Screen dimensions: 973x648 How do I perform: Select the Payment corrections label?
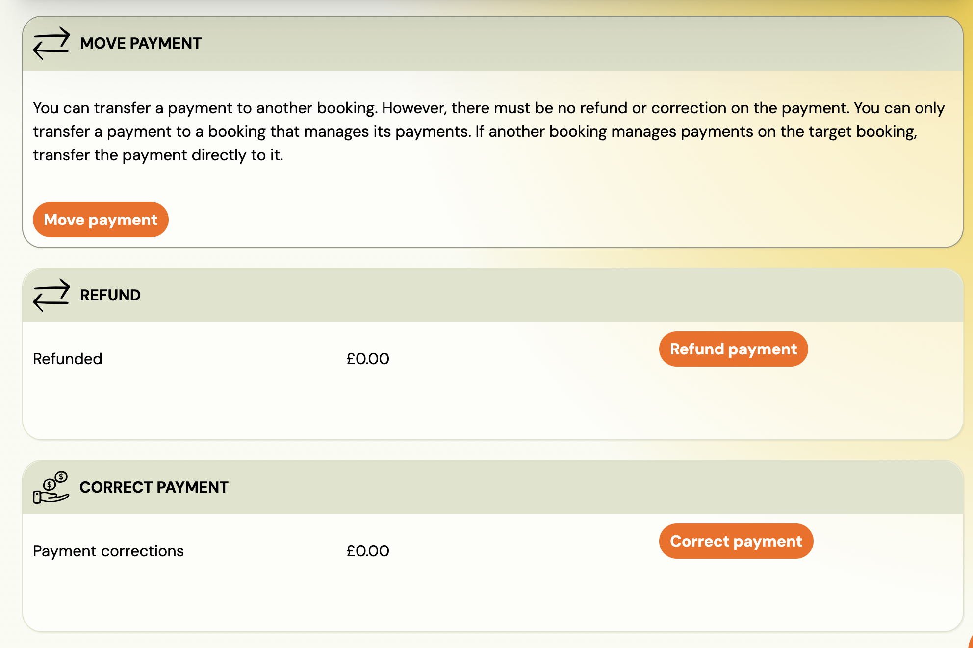coord(108,551)
